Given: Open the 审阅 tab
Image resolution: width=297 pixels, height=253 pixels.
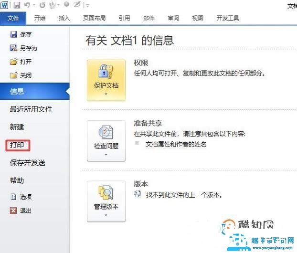Looking at the screenshot, I should point(173,18).
